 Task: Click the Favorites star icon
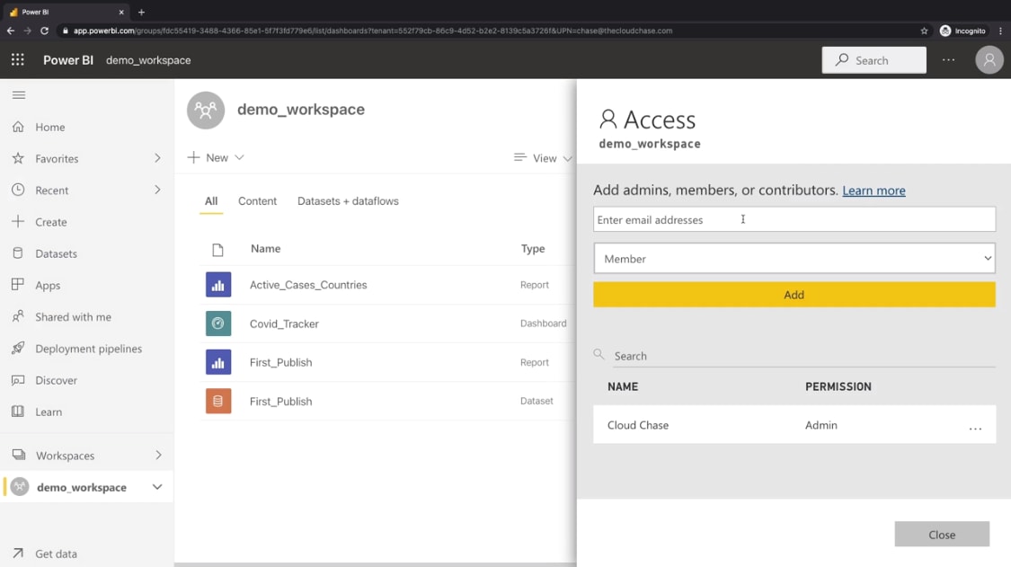click(18, 158)
